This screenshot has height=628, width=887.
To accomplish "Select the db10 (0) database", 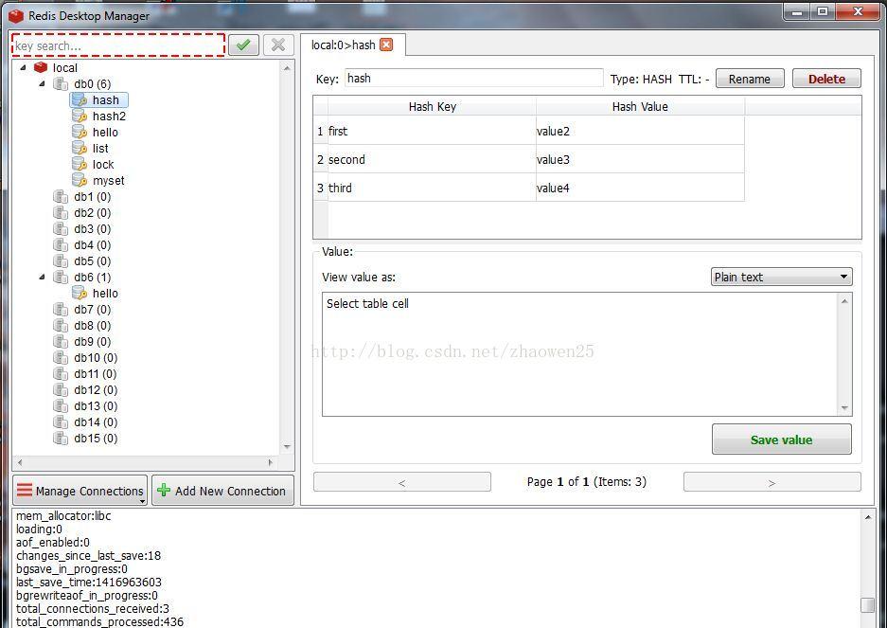I will pyautogui.click(x=96, y=358).
